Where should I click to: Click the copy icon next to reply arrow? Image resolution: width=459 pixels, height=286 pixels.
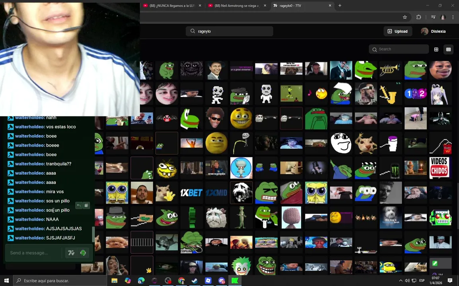point(86,206)
